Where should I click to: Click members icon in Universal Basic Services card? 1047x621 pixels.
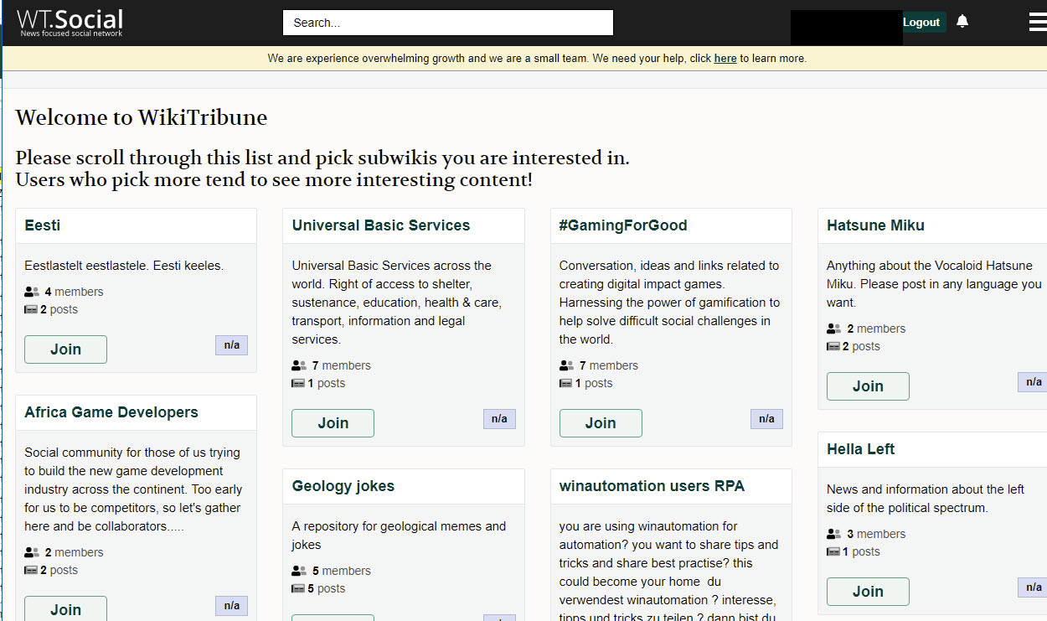tap(299, 365)
